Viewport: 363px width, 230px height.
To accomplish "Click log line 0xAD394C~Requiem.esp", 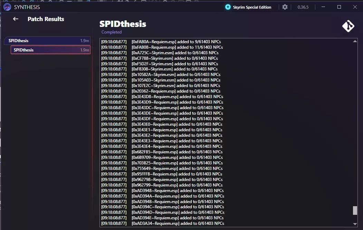I will [163, 207].
